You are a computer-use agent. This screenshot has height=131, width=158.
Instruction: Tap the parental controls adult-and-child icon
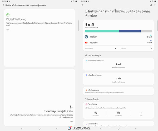71,107
